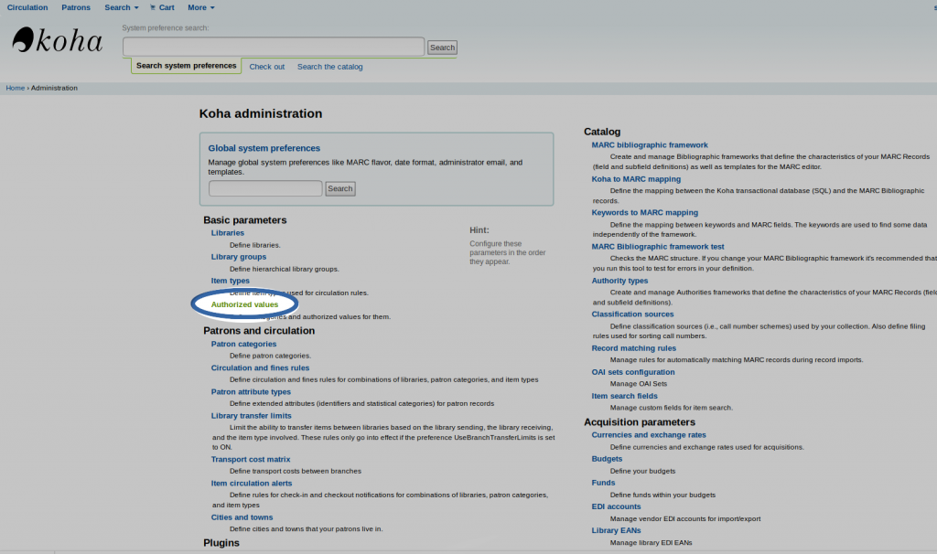Image resolution: width=937 pixels, height=554 pixels.
Task: Open Cities and towns link
Action: click(x=242, y=517)
